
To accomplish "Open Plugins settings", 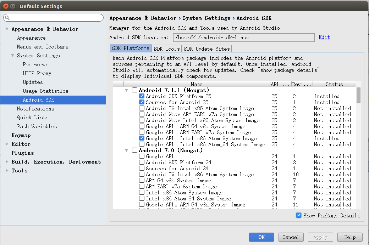I will [23, 153].
